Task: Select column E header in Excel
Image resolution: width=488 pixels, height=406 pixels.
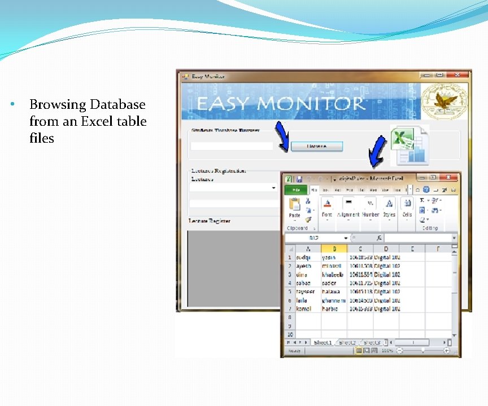Action: [x=412, y=249]
